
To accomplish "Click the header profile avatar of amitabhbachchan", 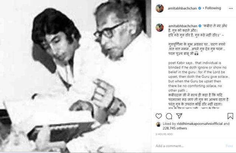I will (160, 8).
